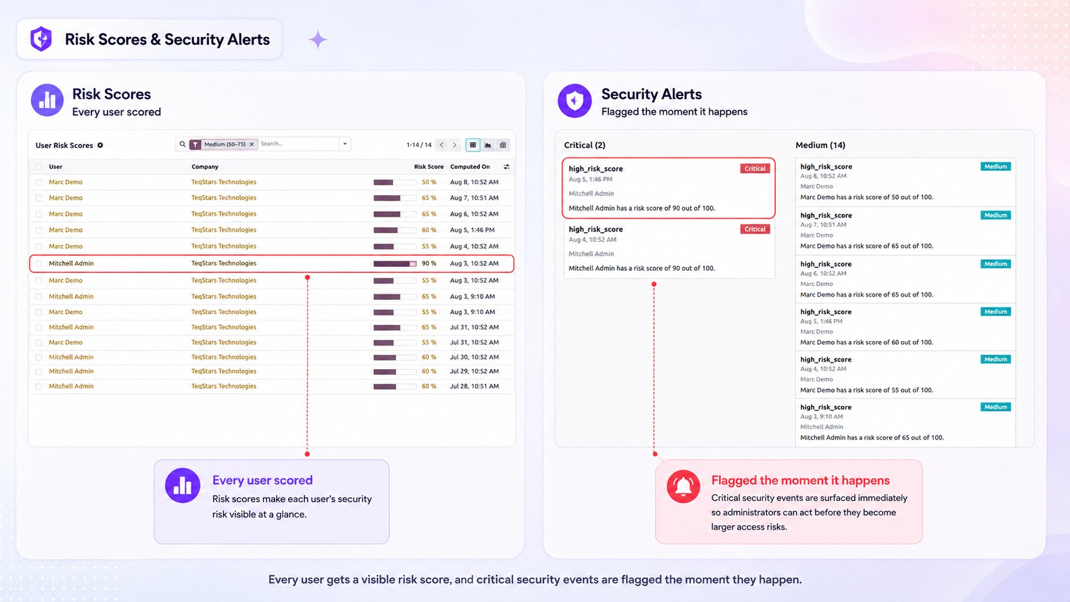This screenshot has width=1070, height=602.
Task: Open the optional columns adjust icon
Action: coord(506,167)
